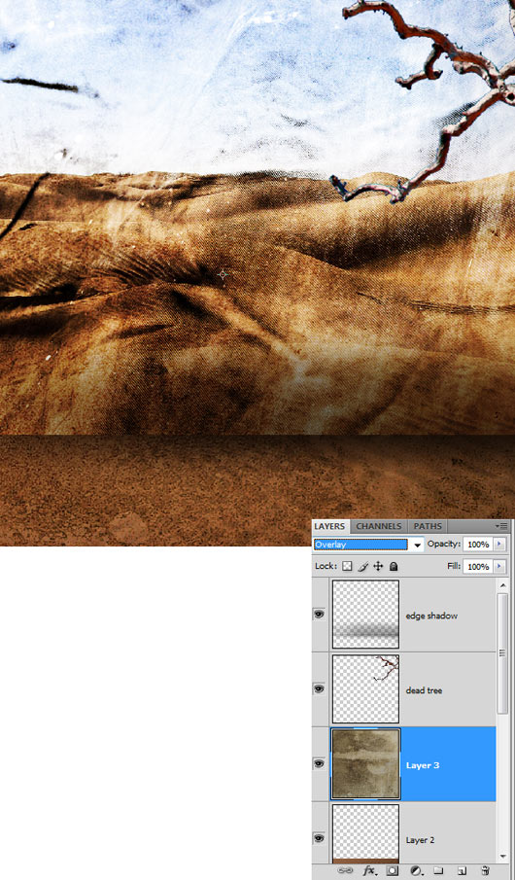The height and width of the screenshot is (880, 515).
Task: Toggle lock image pixels brush icon
Action: pyautogui.click(x=363, y=566)
